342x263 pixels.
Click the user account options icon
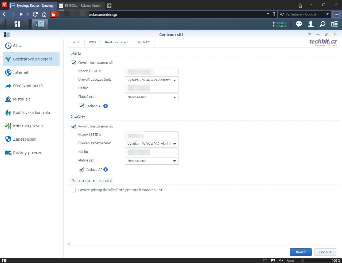[310, 24]
